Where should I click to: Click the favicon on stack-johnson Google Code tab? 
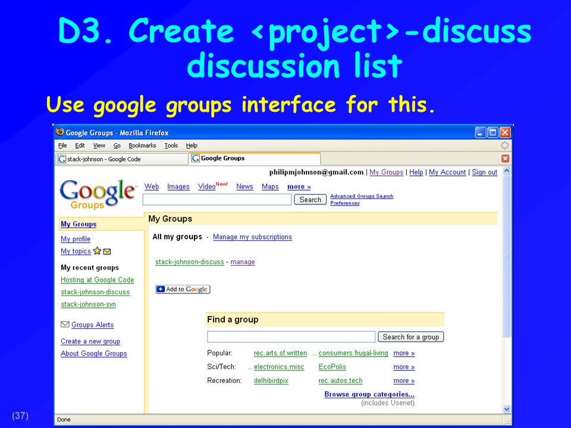coord(62,159)
